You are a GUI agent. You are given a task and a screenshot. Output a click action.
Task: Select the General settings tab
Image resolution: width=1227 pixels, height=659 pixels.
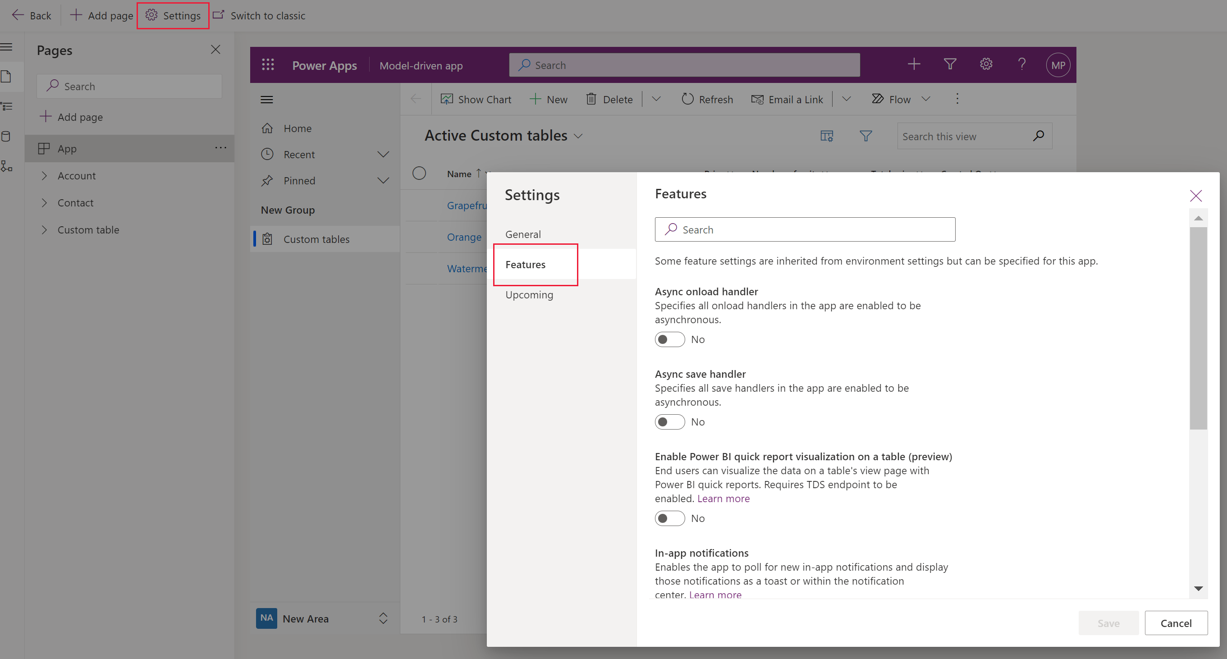[522, 234]
